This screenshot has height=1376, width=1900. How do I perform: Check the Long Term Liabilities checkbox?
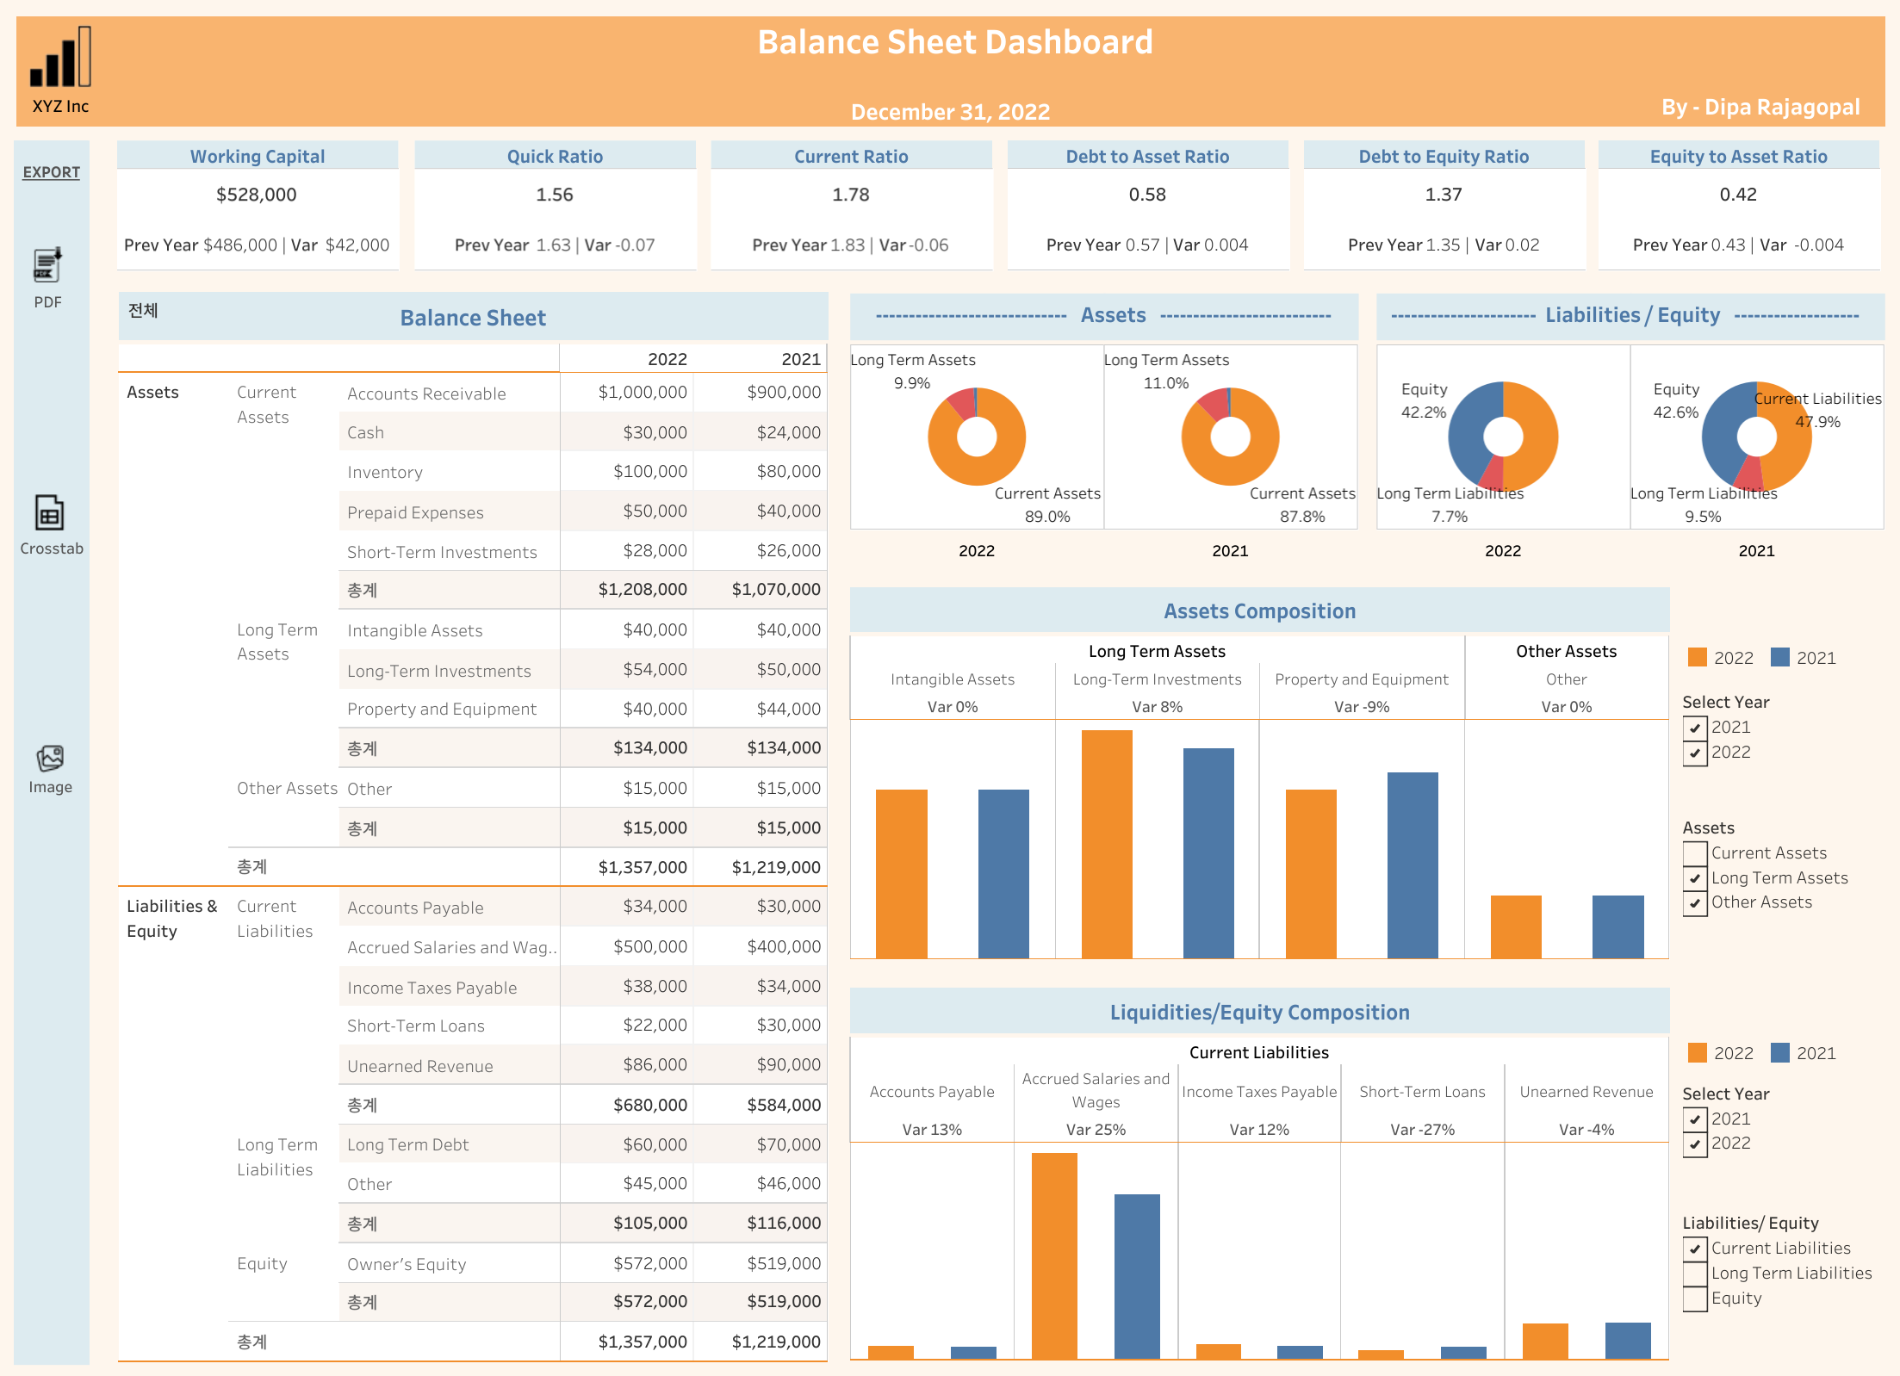pos(1695,1274)
